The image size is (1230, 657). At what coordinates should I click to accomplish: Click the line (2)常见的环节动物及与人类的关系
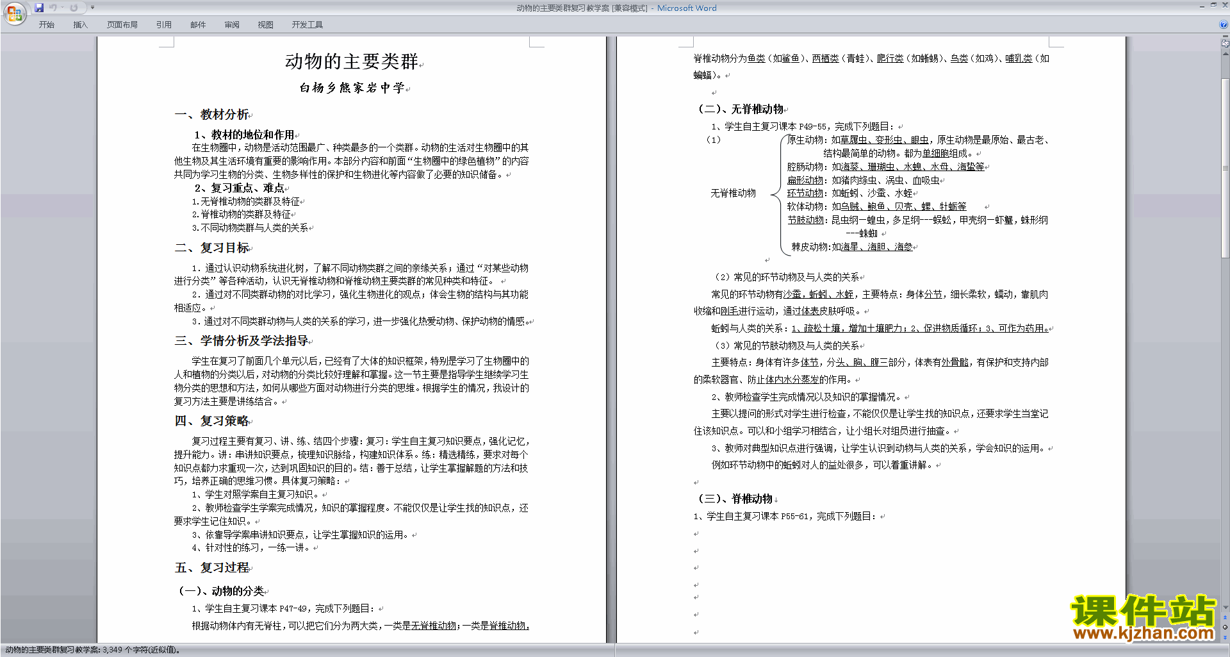point(787,277)
